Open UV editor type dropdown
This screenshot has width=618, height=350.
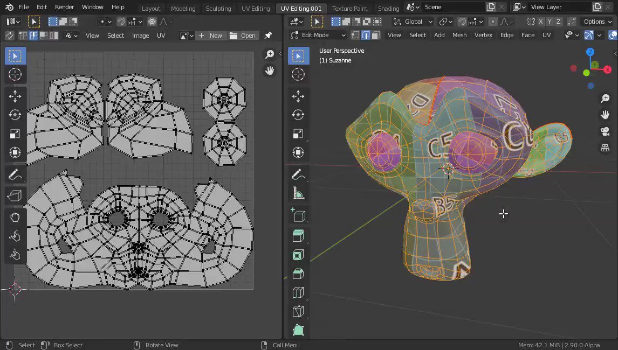(x=13, y=22)
